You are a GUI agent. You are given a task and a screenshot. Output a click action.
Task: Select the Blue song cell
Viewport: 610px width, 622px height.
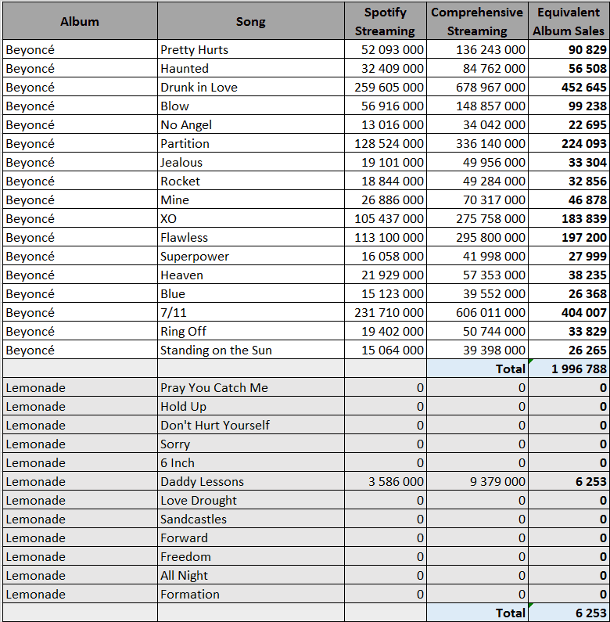click(x=251, y=293)
